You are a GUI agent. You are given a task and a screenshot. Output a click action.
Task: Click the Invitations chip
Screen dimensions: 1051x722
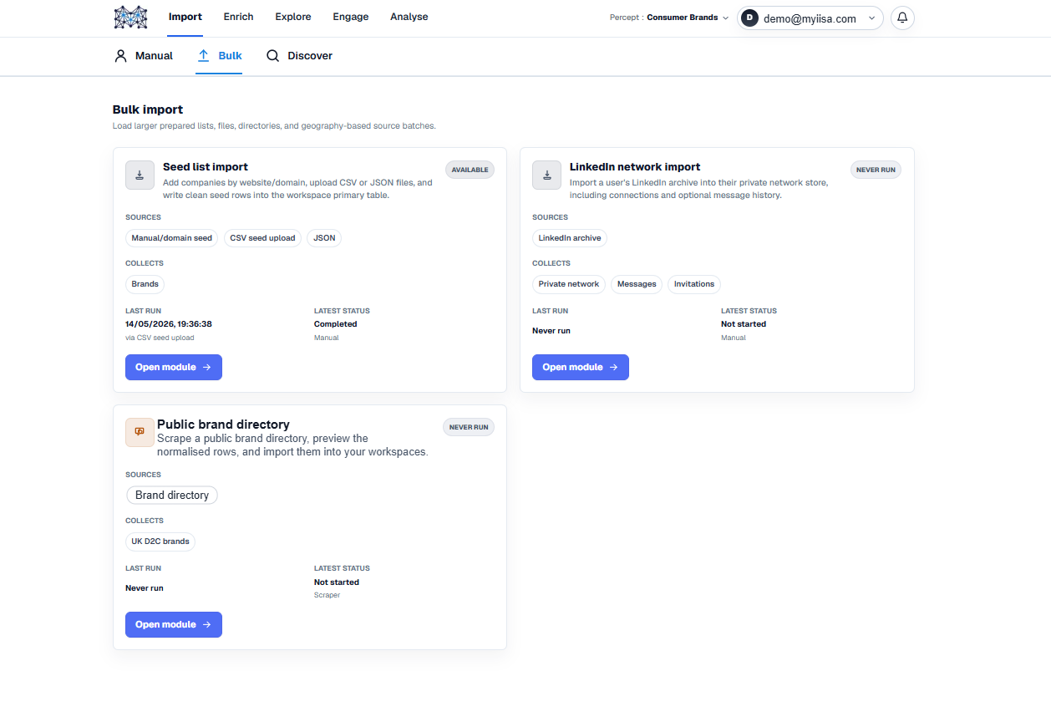pyautogui.click(x=694, y=284)
